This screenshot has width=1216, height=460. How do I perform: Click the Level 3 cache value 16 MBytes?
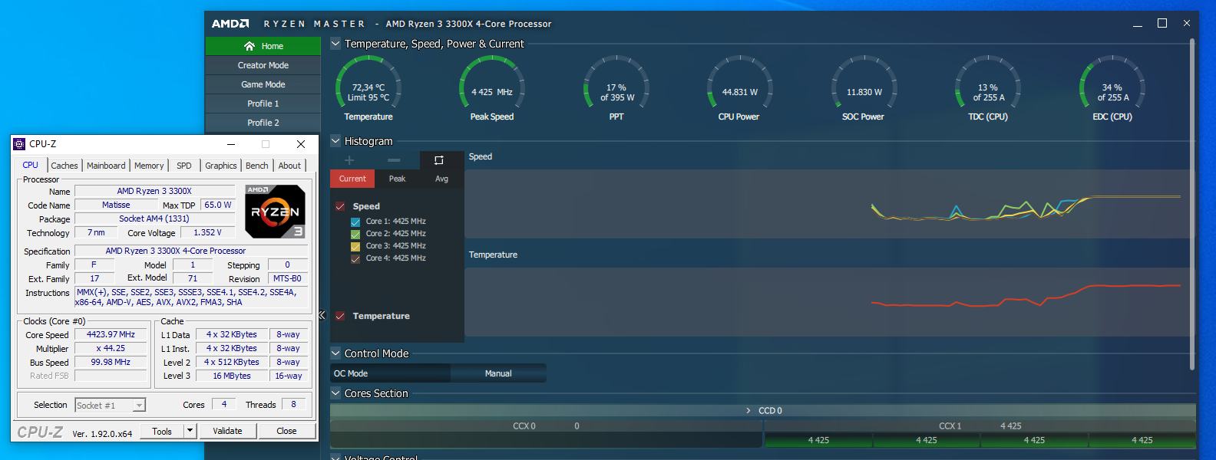[x=232, y=376]
